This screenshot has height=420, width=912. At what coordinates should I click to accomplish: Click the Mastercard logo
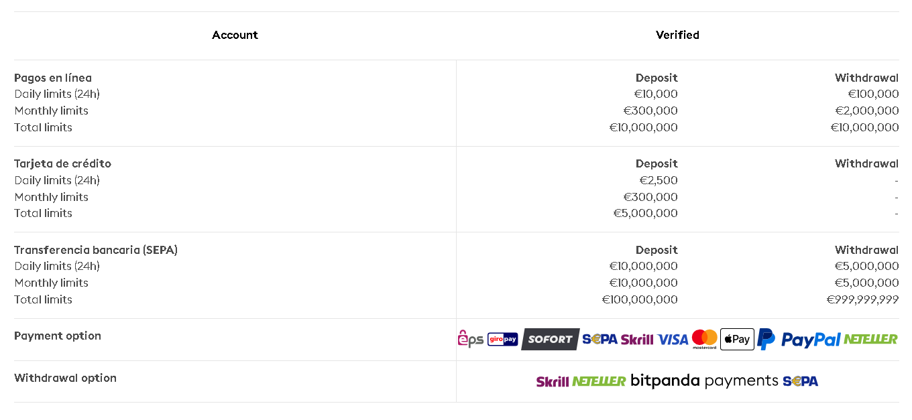705,339
